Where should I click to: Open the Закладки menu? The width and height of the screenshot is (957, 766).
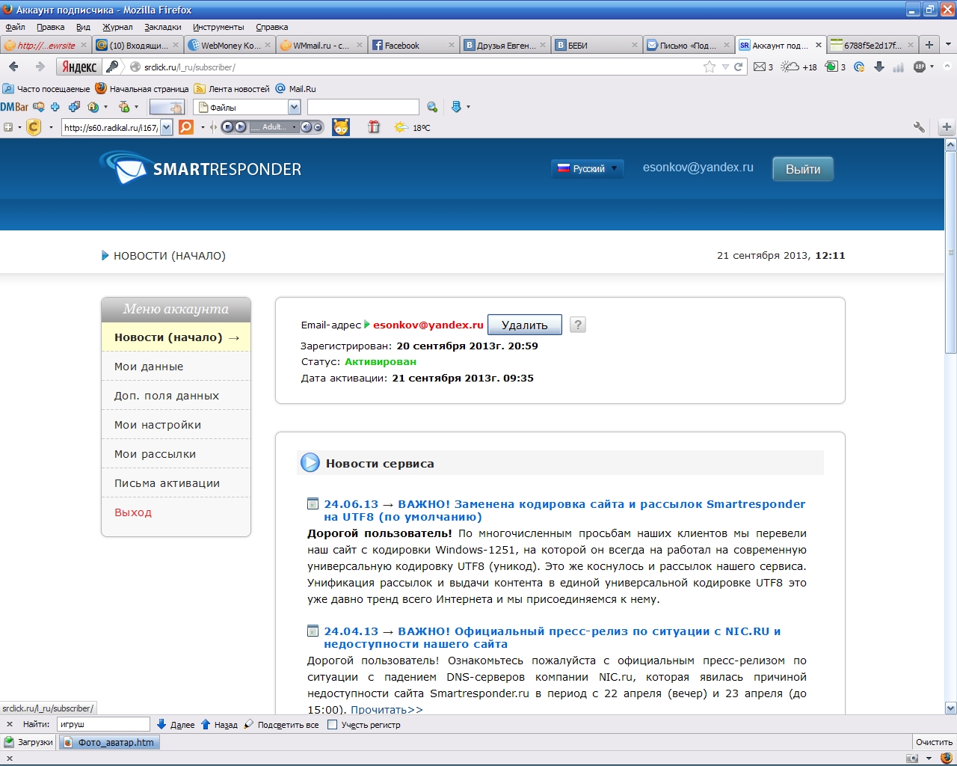(163, 27)
